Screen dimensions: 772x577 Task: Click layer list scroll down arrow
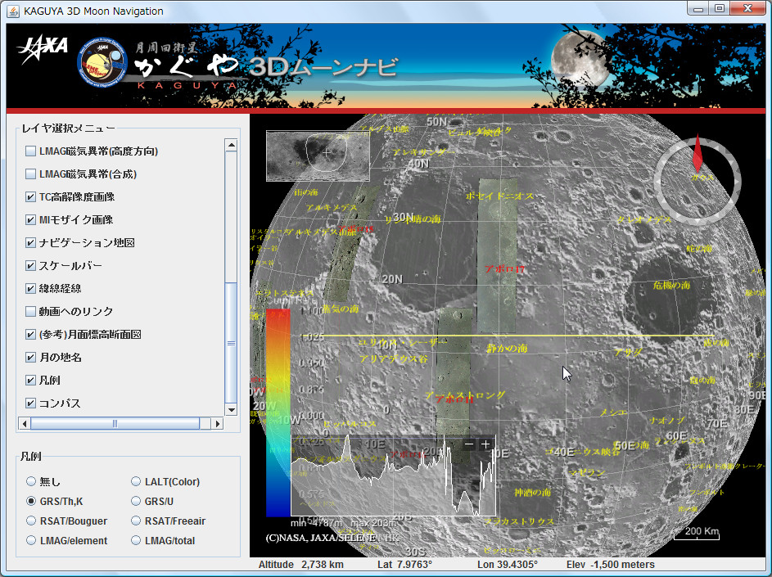click(x=231, y=409)
